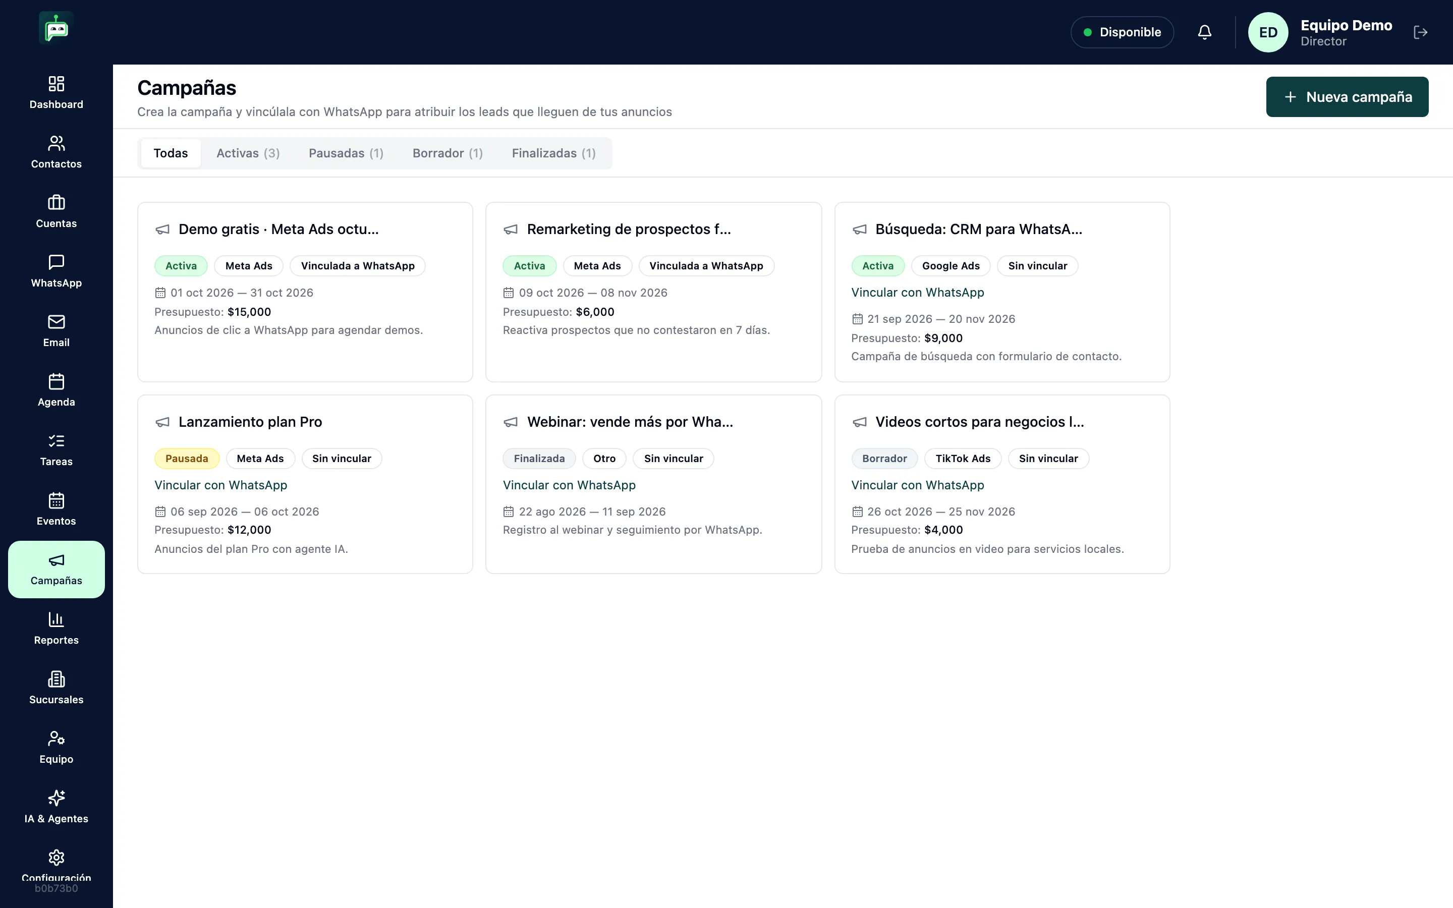Open the Dashboard sidebar icon
Screen dimensions: 1453x908
pos(57,92)
